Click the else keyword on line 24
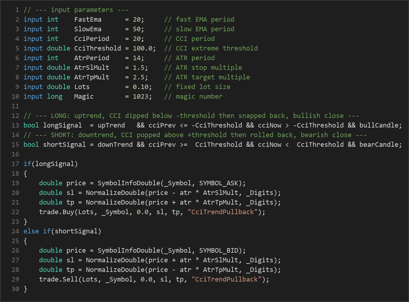Image resolution: width=409 pixels, height=302 pixels. pos(31,231)
